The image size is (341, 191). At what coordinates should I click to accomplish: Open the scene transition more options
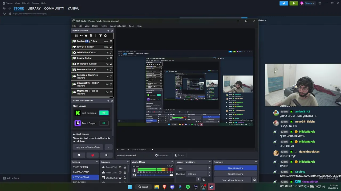tap(209, 179)
